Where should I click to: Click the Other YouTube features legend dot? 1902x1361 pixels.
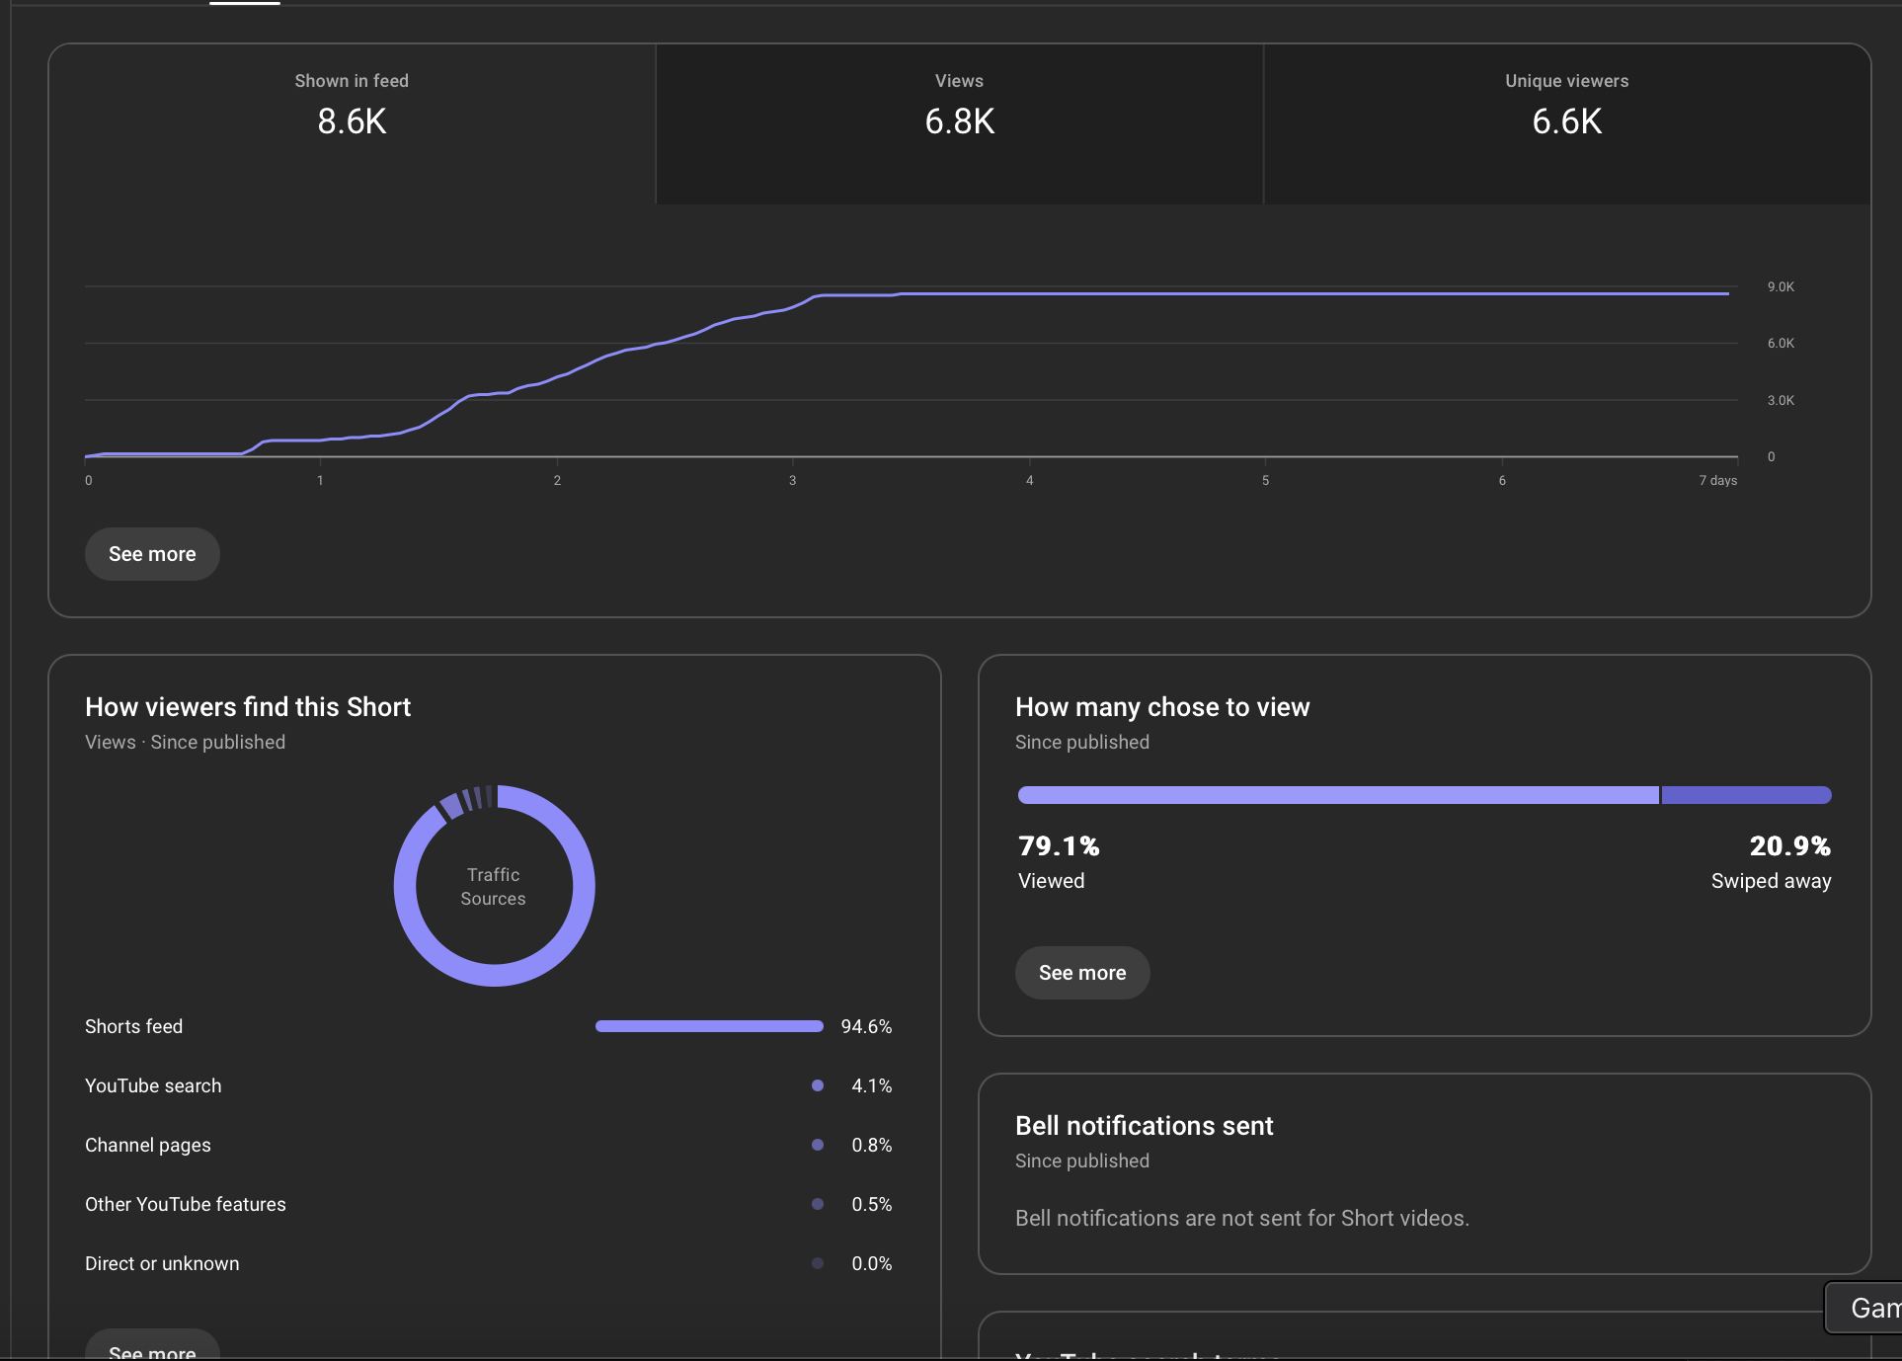tap(818, 1204)
